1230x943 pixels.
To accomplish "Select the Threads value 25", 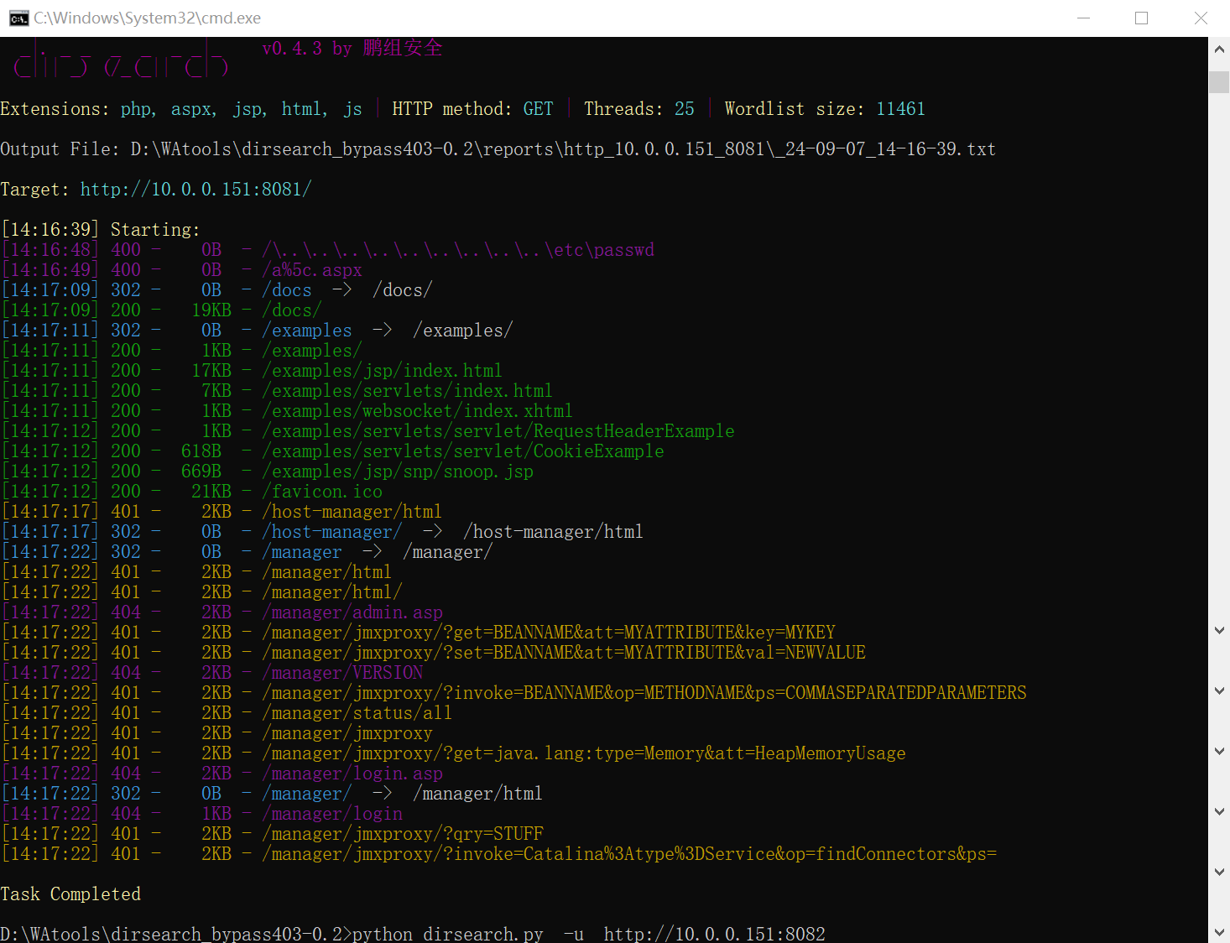I will 685,109.
